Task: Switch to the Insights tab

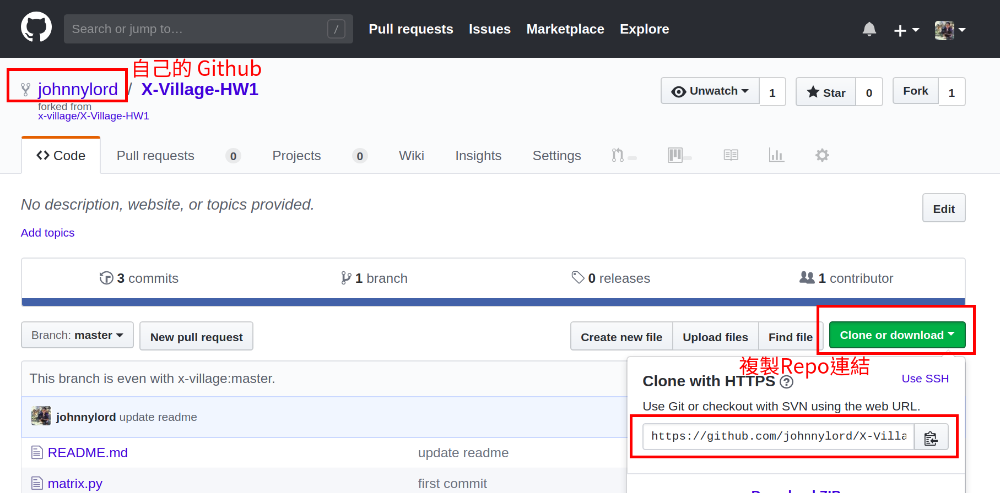Action: [x=478, y=156]
